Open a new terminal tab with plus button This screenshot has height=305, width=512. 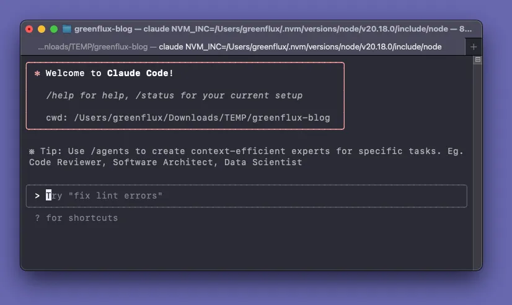point(474,47)
